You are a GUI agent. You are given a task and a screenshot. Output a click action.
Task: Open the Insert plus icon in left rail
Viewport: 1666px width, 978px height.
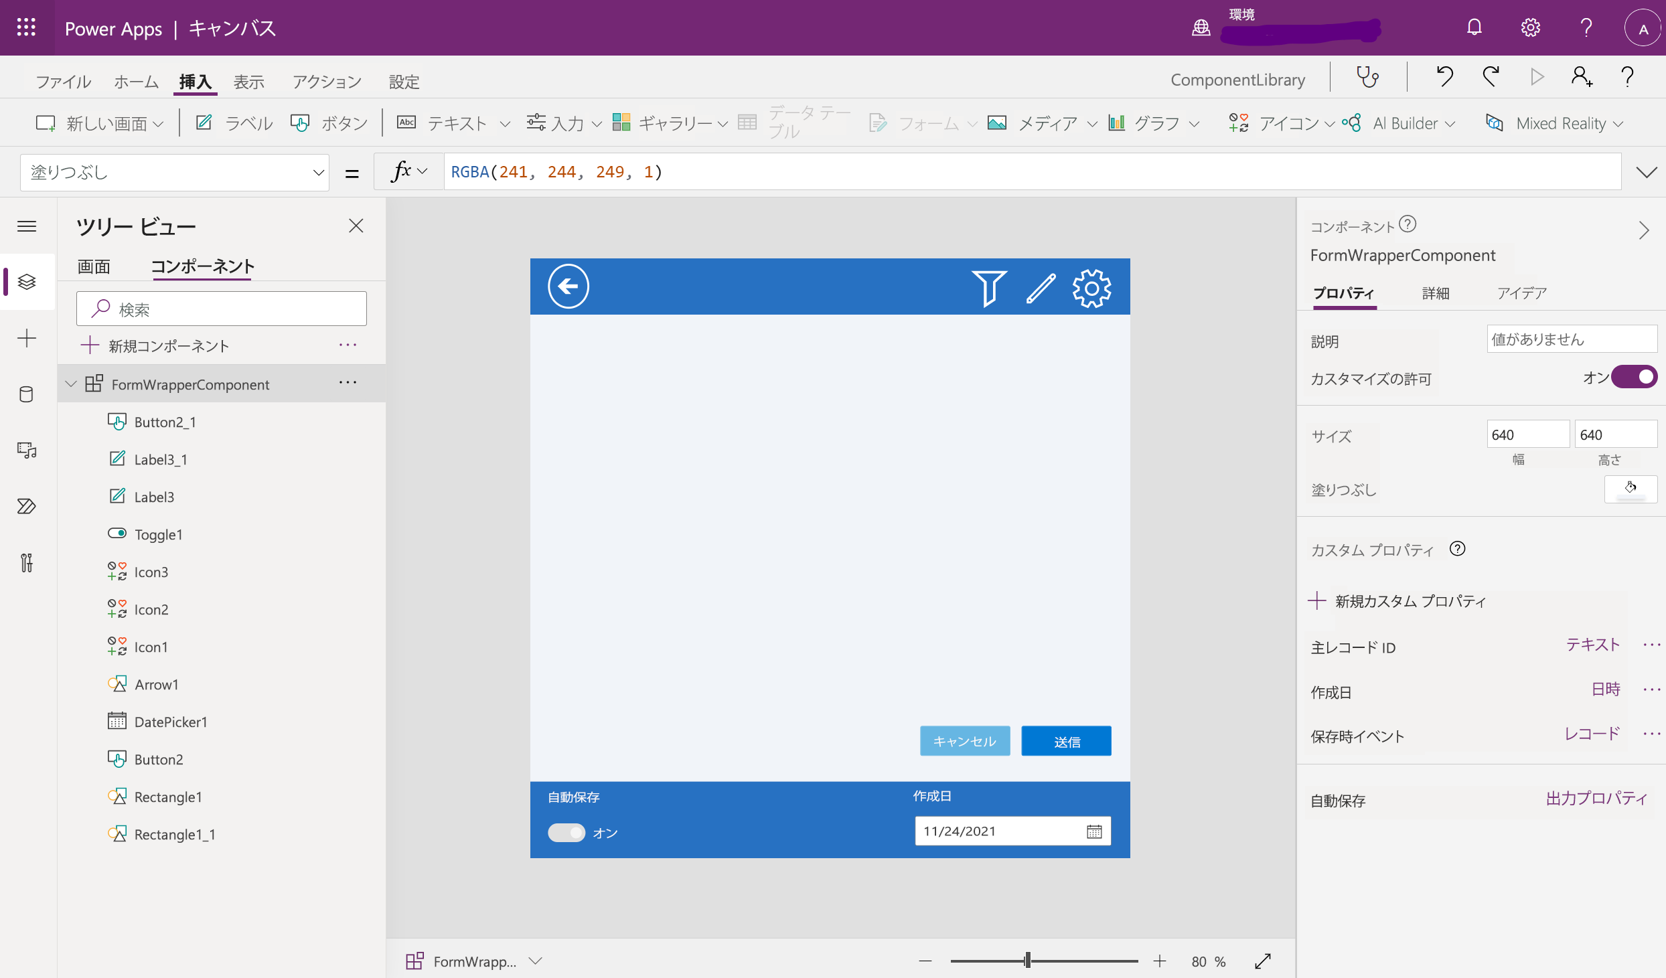(27, 338)
